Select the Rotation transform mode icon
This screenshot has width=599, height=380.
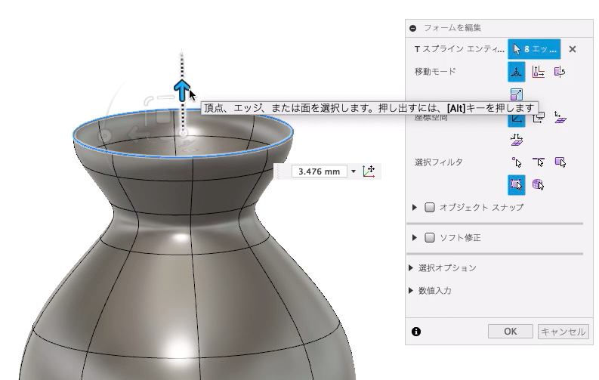click(560, 72)
